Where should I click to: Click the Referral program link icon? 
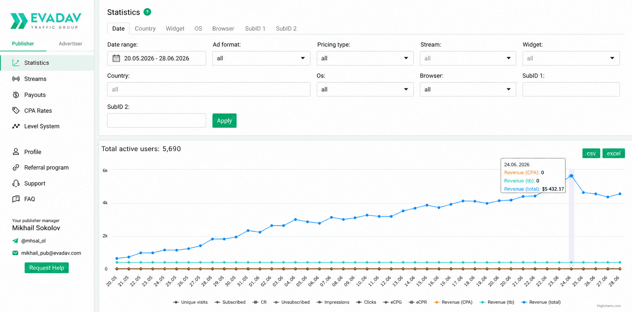point(16,168)
